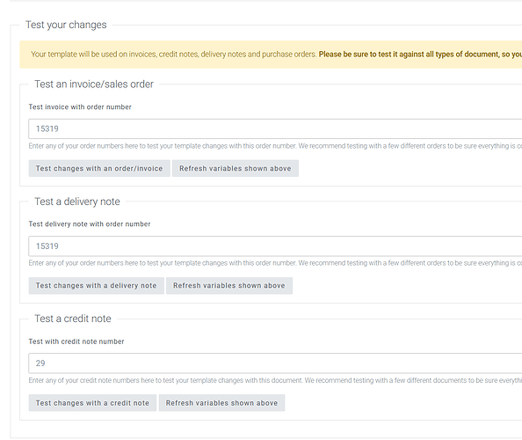Click the 'Test with credit note number' label

[x=76, y=341]
